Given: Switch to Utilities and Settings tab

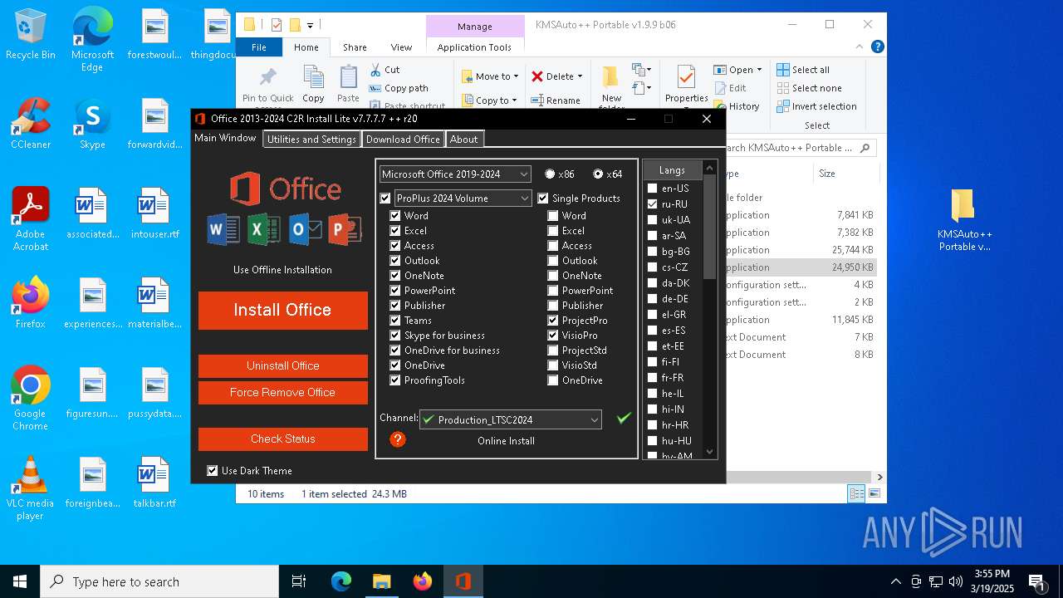Looking at the screenshot, I should (311, 140).
